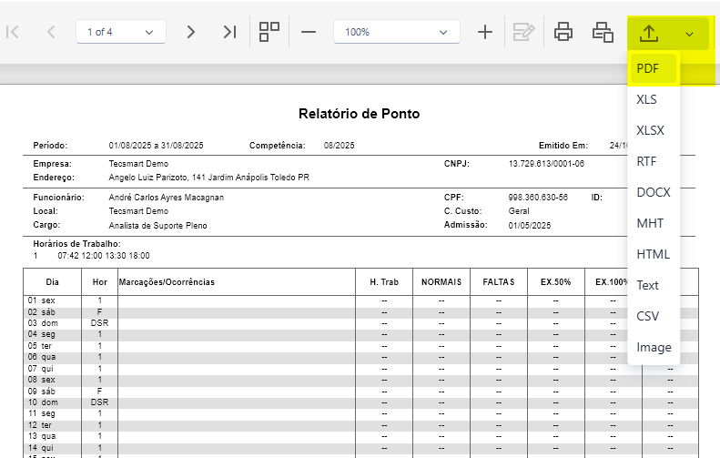The height and width of the screenshot is (458, 720).
Task: Export the report as RTF
Action: (654, 162)
